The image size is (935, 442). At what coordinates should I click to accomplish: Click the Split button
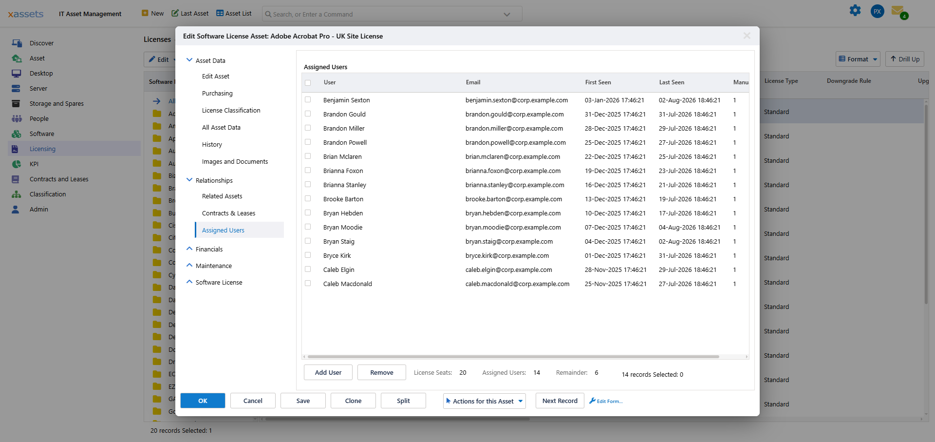click(404, 401)
